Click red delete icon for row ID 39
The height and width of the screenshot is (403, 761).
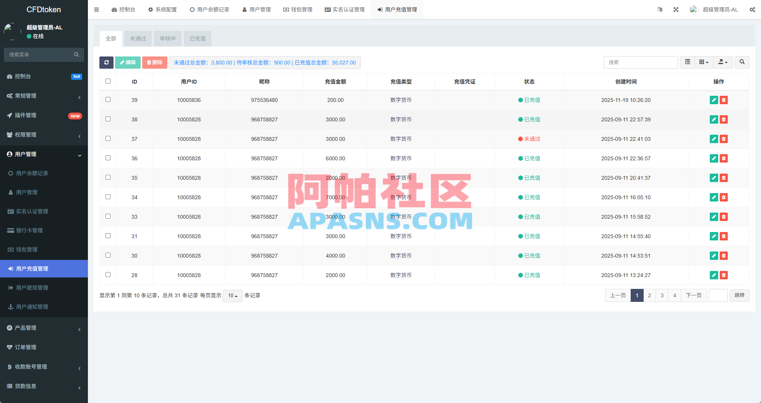tap(724, 100)
